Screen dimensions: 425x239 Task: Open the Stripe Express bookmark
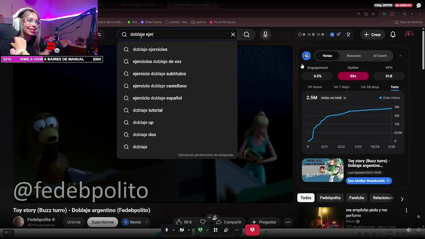click(x=151, y=22)
